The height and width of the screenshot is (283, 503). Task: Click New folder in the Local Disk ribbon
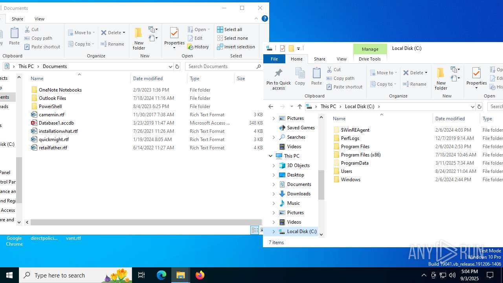click(441, 79)
